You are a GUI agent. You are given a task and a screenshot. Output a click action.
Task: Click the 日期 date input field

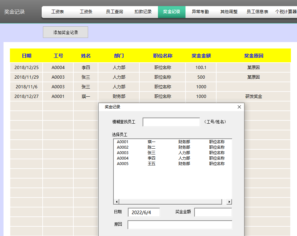(144, 212)
